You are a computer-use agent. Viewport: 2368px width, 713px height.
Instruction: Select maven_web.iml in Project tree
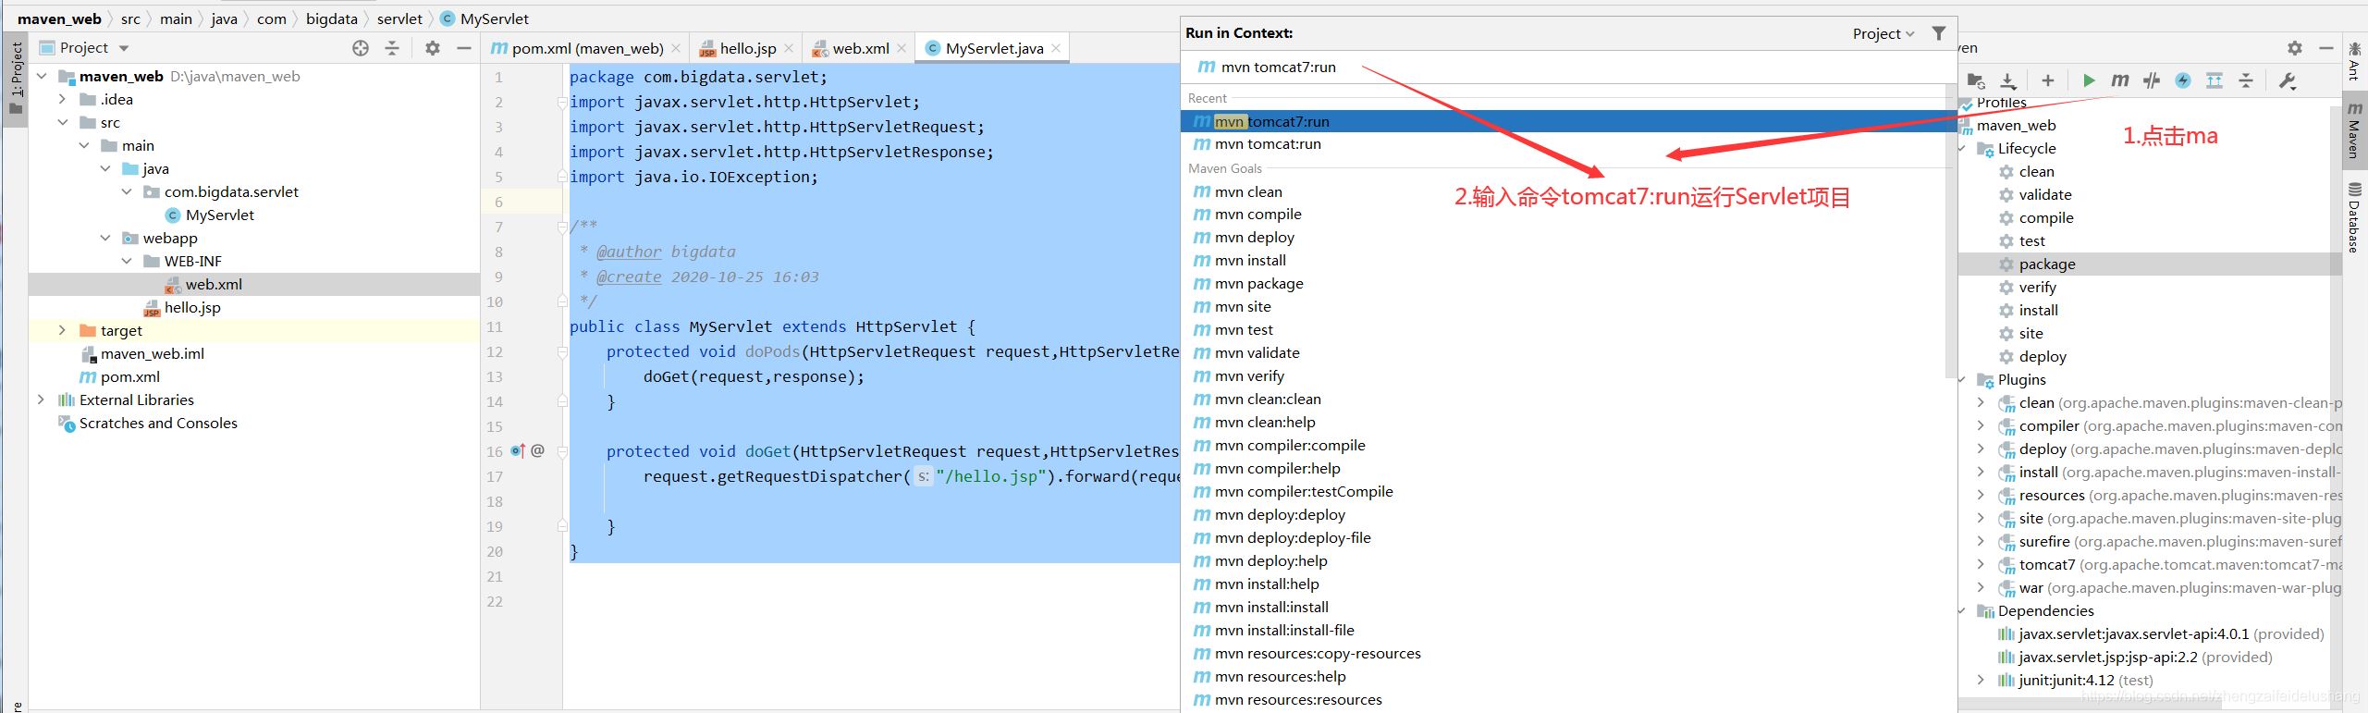(x=153, y=353)
